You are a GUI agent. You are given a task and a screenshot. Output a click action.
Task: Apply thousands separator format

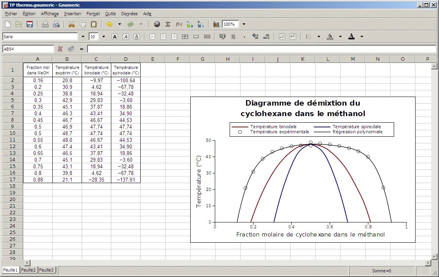[244, 37]
